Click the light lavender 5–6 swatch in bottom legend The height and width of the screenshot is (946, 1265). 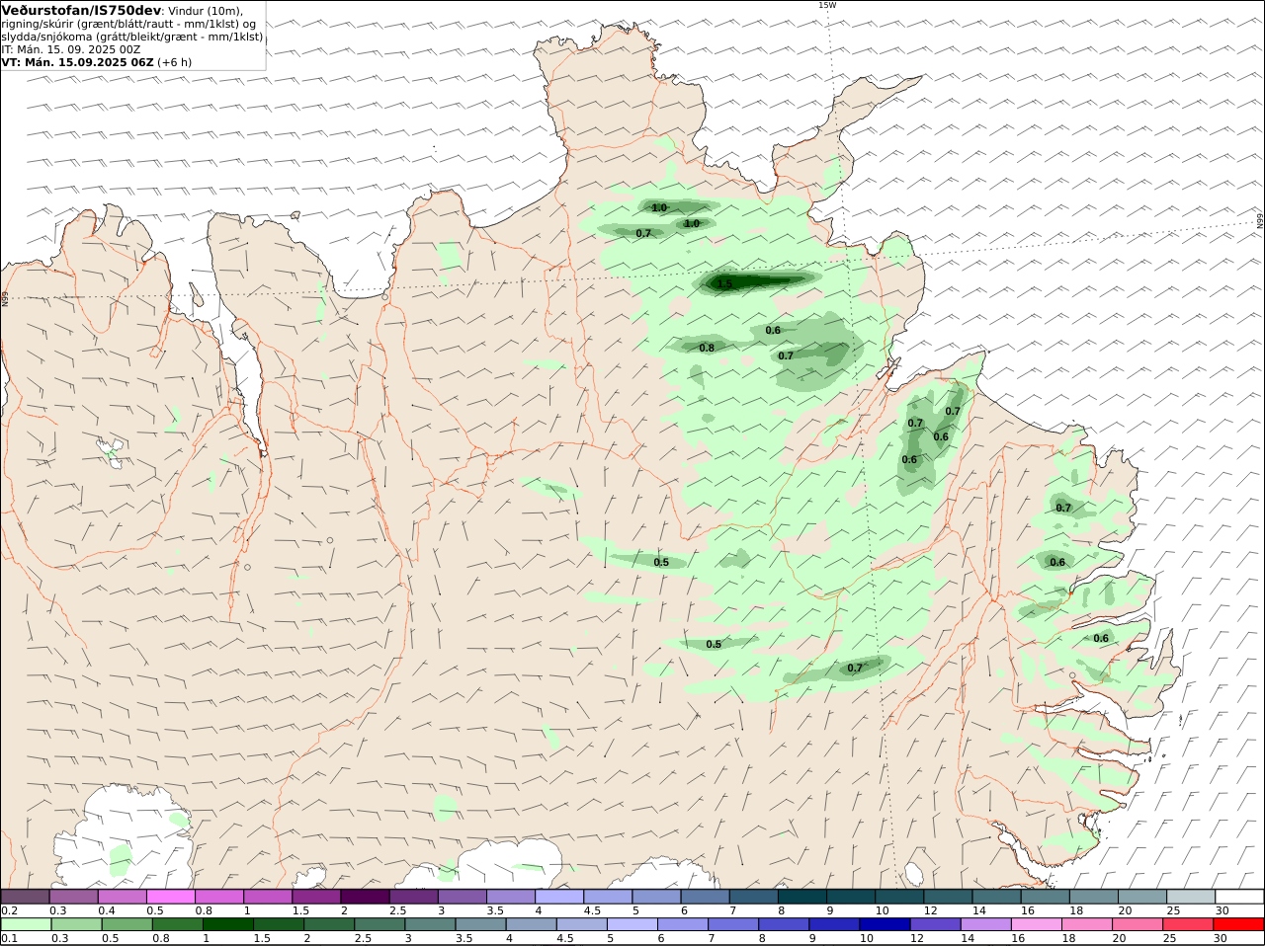[x=632, y=925]
